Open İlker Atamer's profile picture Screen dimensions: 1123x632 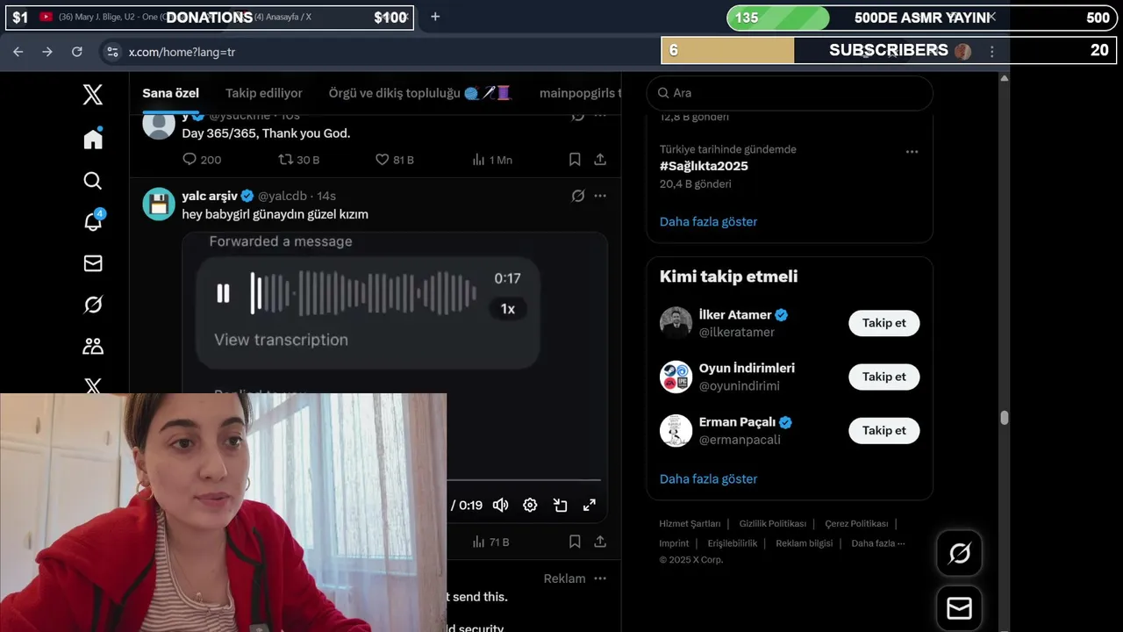point(676,323)
